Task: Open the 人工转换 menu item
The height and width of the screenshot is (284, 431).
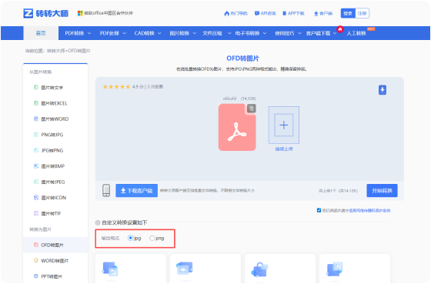Action: coord(356,33)
